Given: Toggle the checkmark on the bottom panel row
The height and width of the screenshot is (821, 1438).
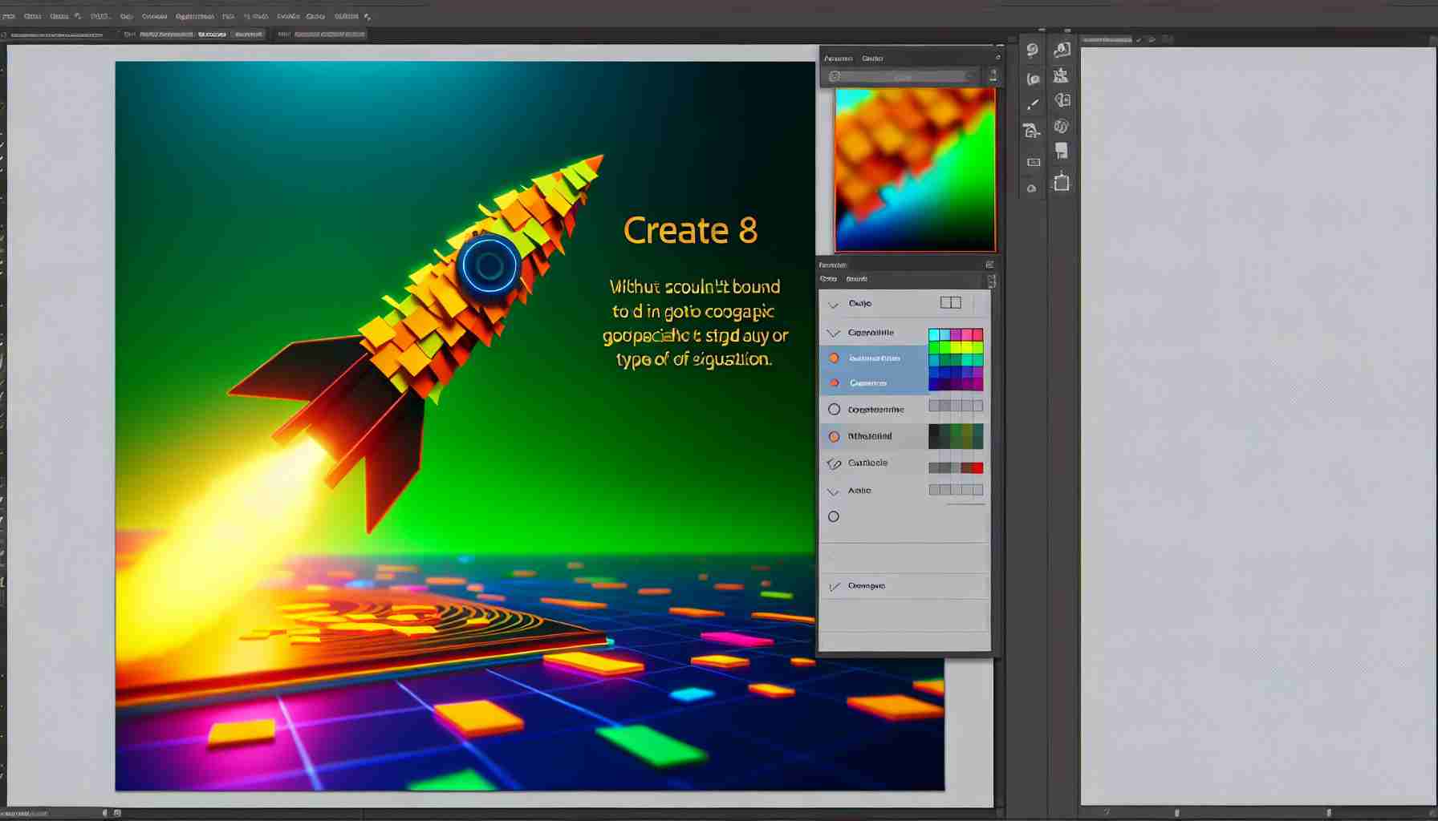Looking at the screenshot, I should coord(834,586).
